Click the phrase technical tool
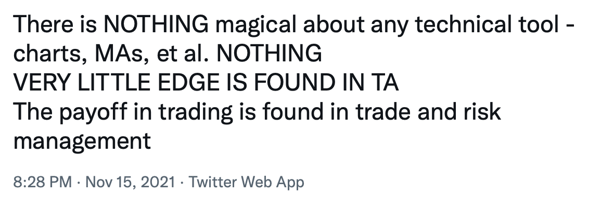This screenshot has height=206, width=614. pyautogui.click(x=487, y=24)
